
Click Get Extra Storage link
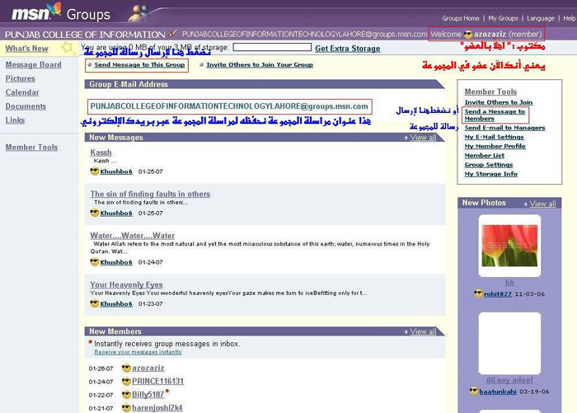pos(347,48)
